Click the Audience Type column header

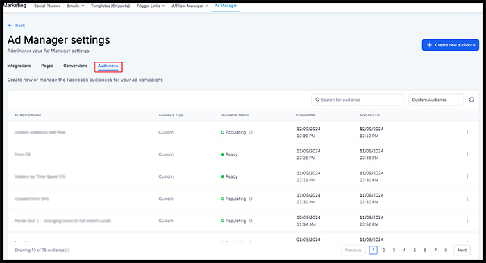(x=171, y=115)
